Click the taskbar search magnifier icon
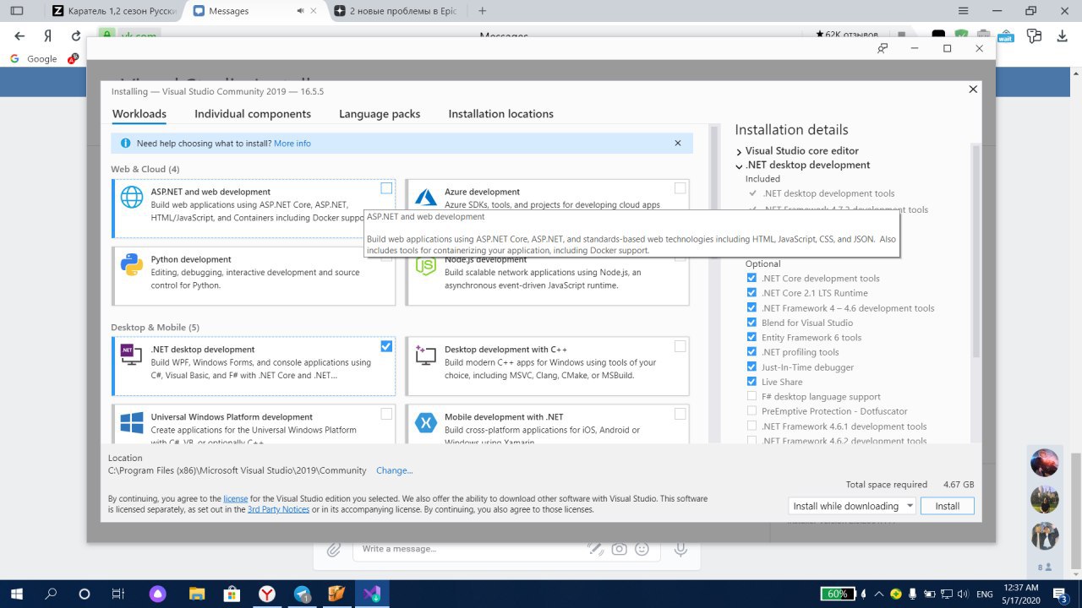This screenshot has height=608, width=1082. pos(50,594)
